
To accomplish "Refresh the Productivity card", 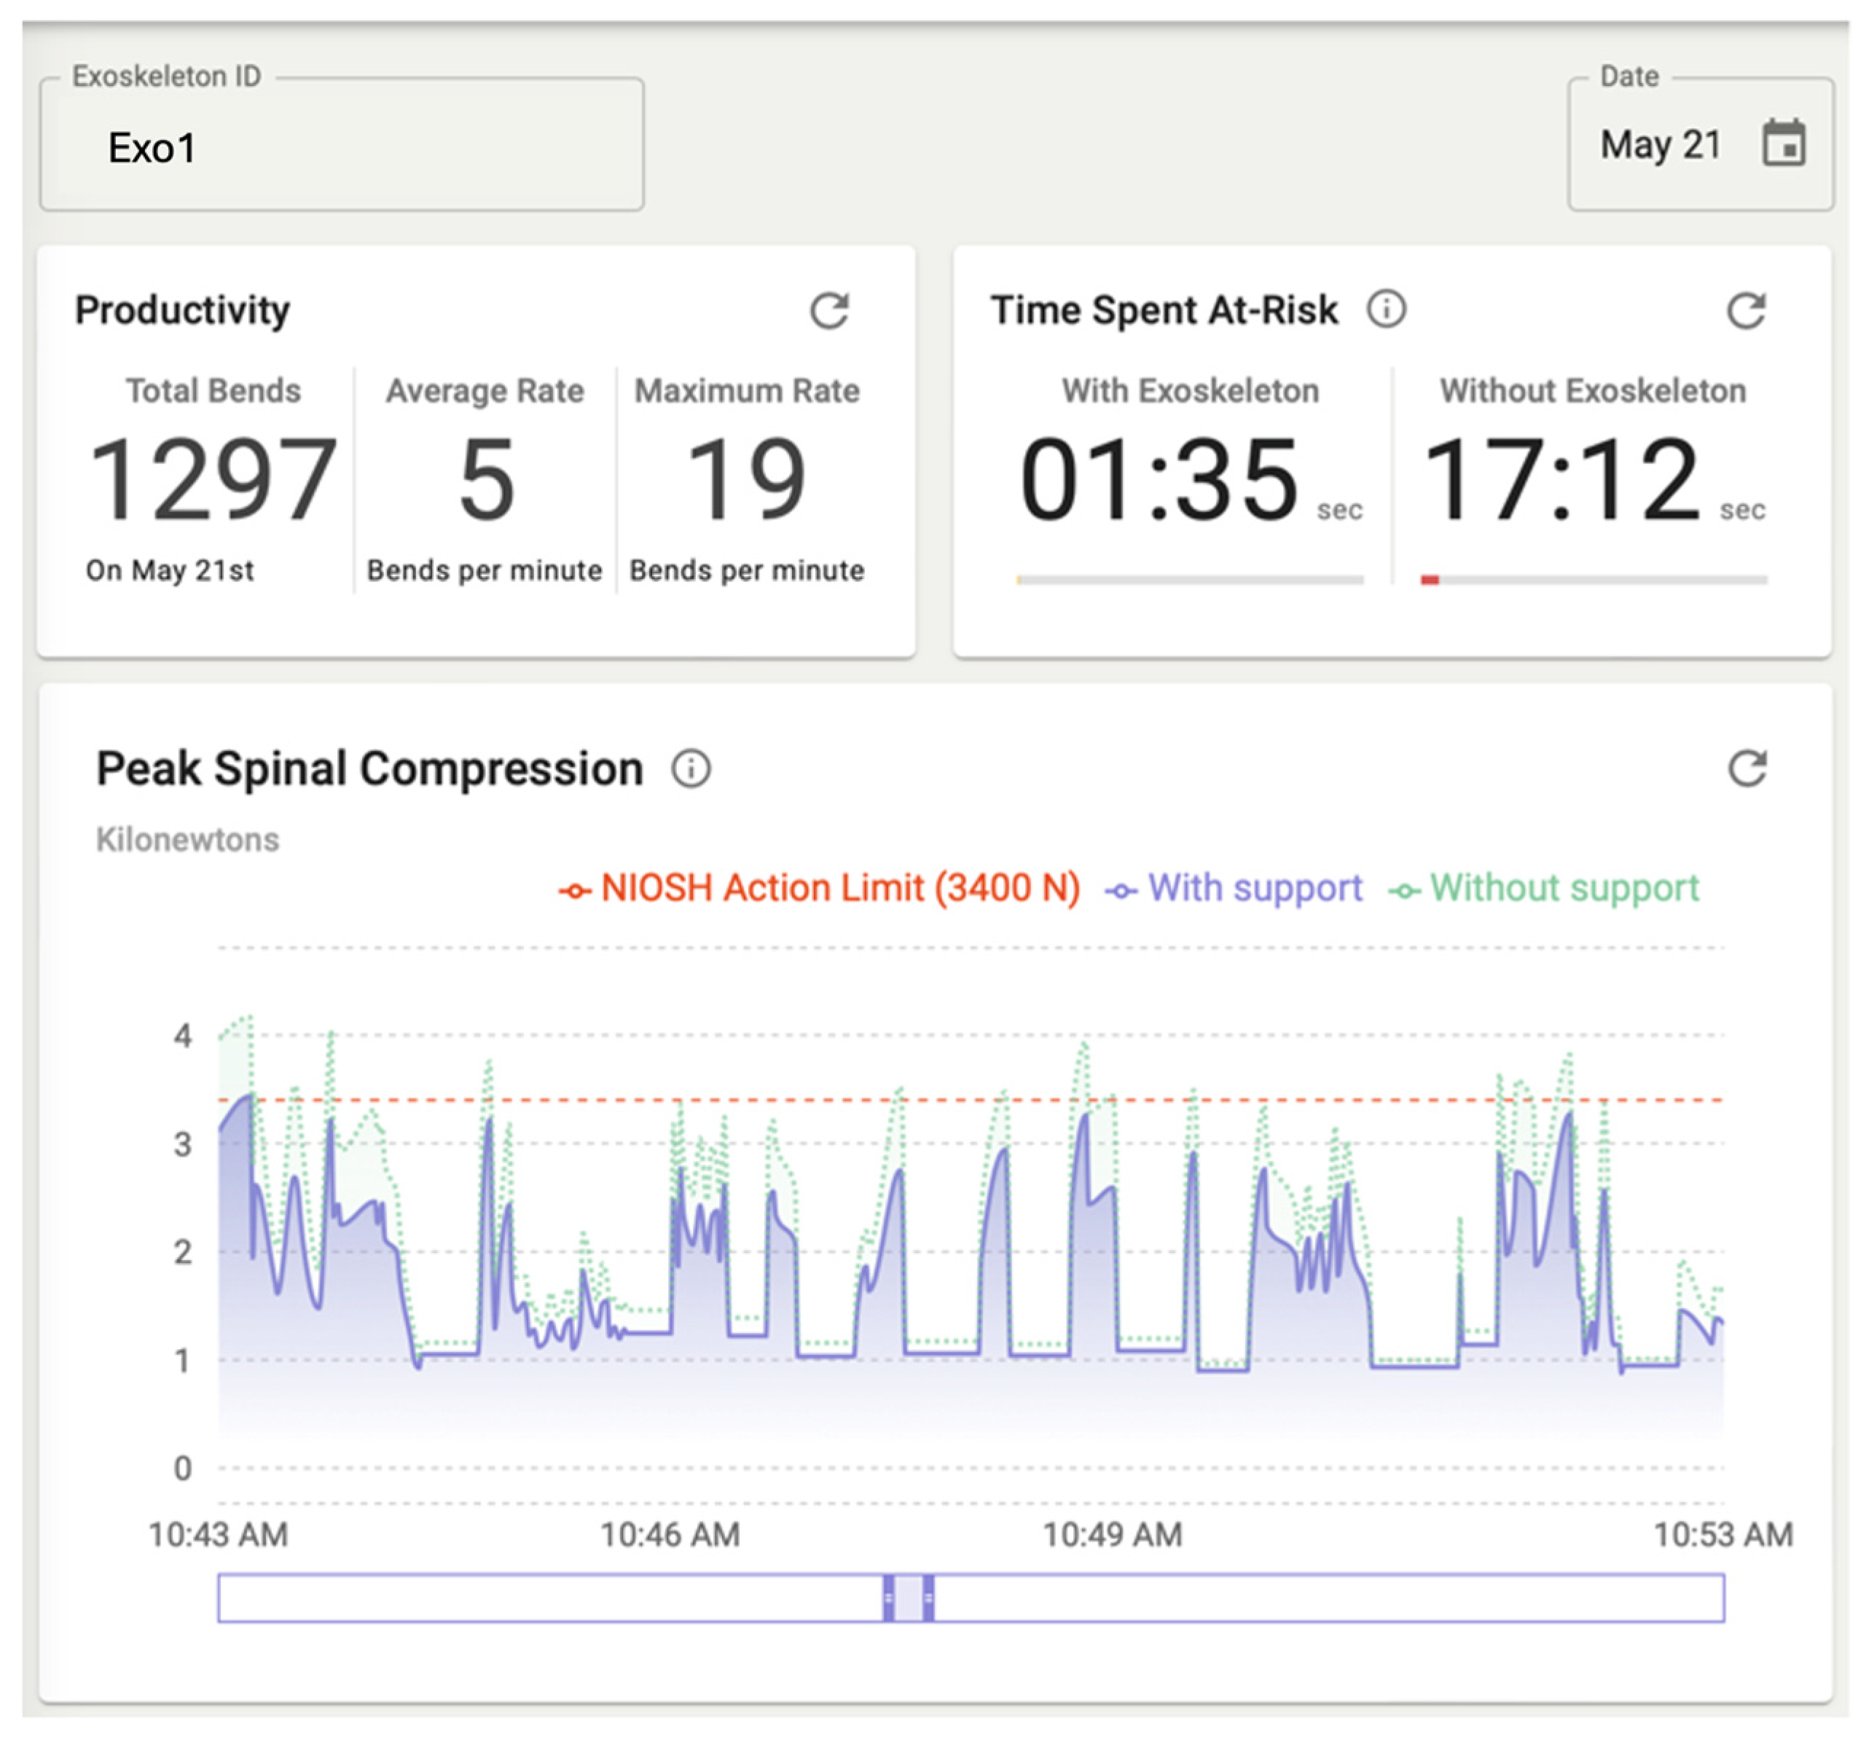I will pyautogui.click(x=829, y=310).
